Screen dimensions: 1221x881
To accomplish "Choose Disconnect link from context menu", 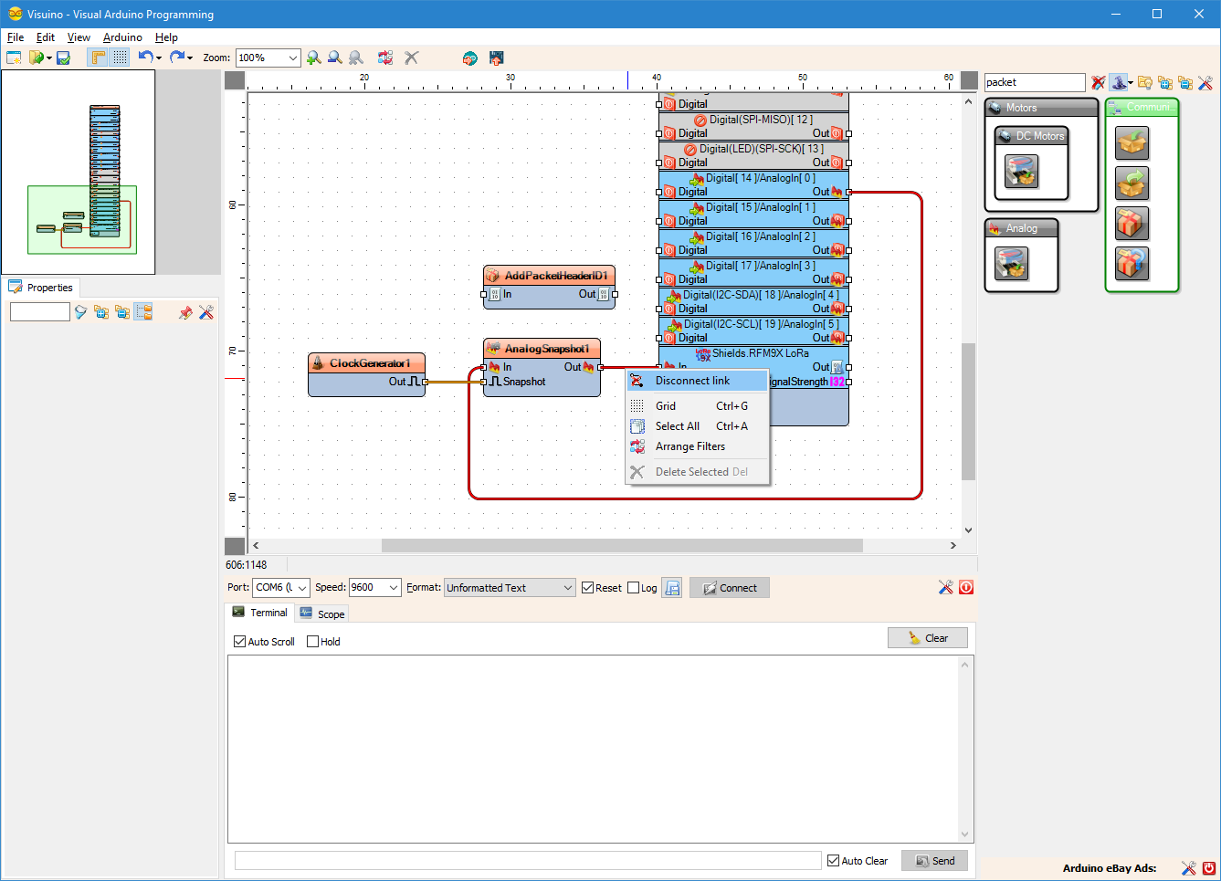I will click(x=692, y=381).
